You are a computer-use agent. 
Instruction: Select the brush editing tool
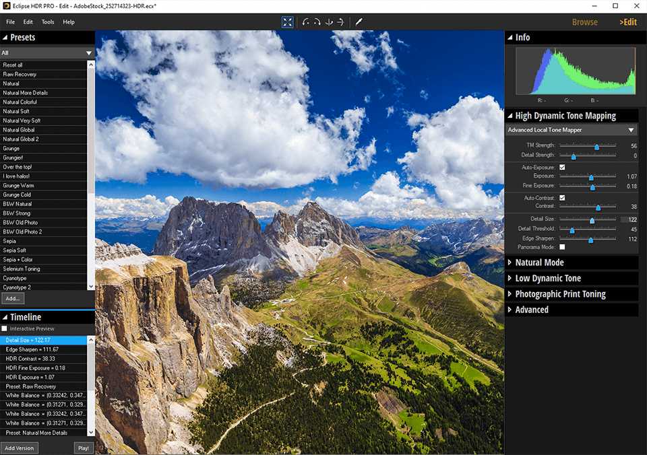[359, 22]
